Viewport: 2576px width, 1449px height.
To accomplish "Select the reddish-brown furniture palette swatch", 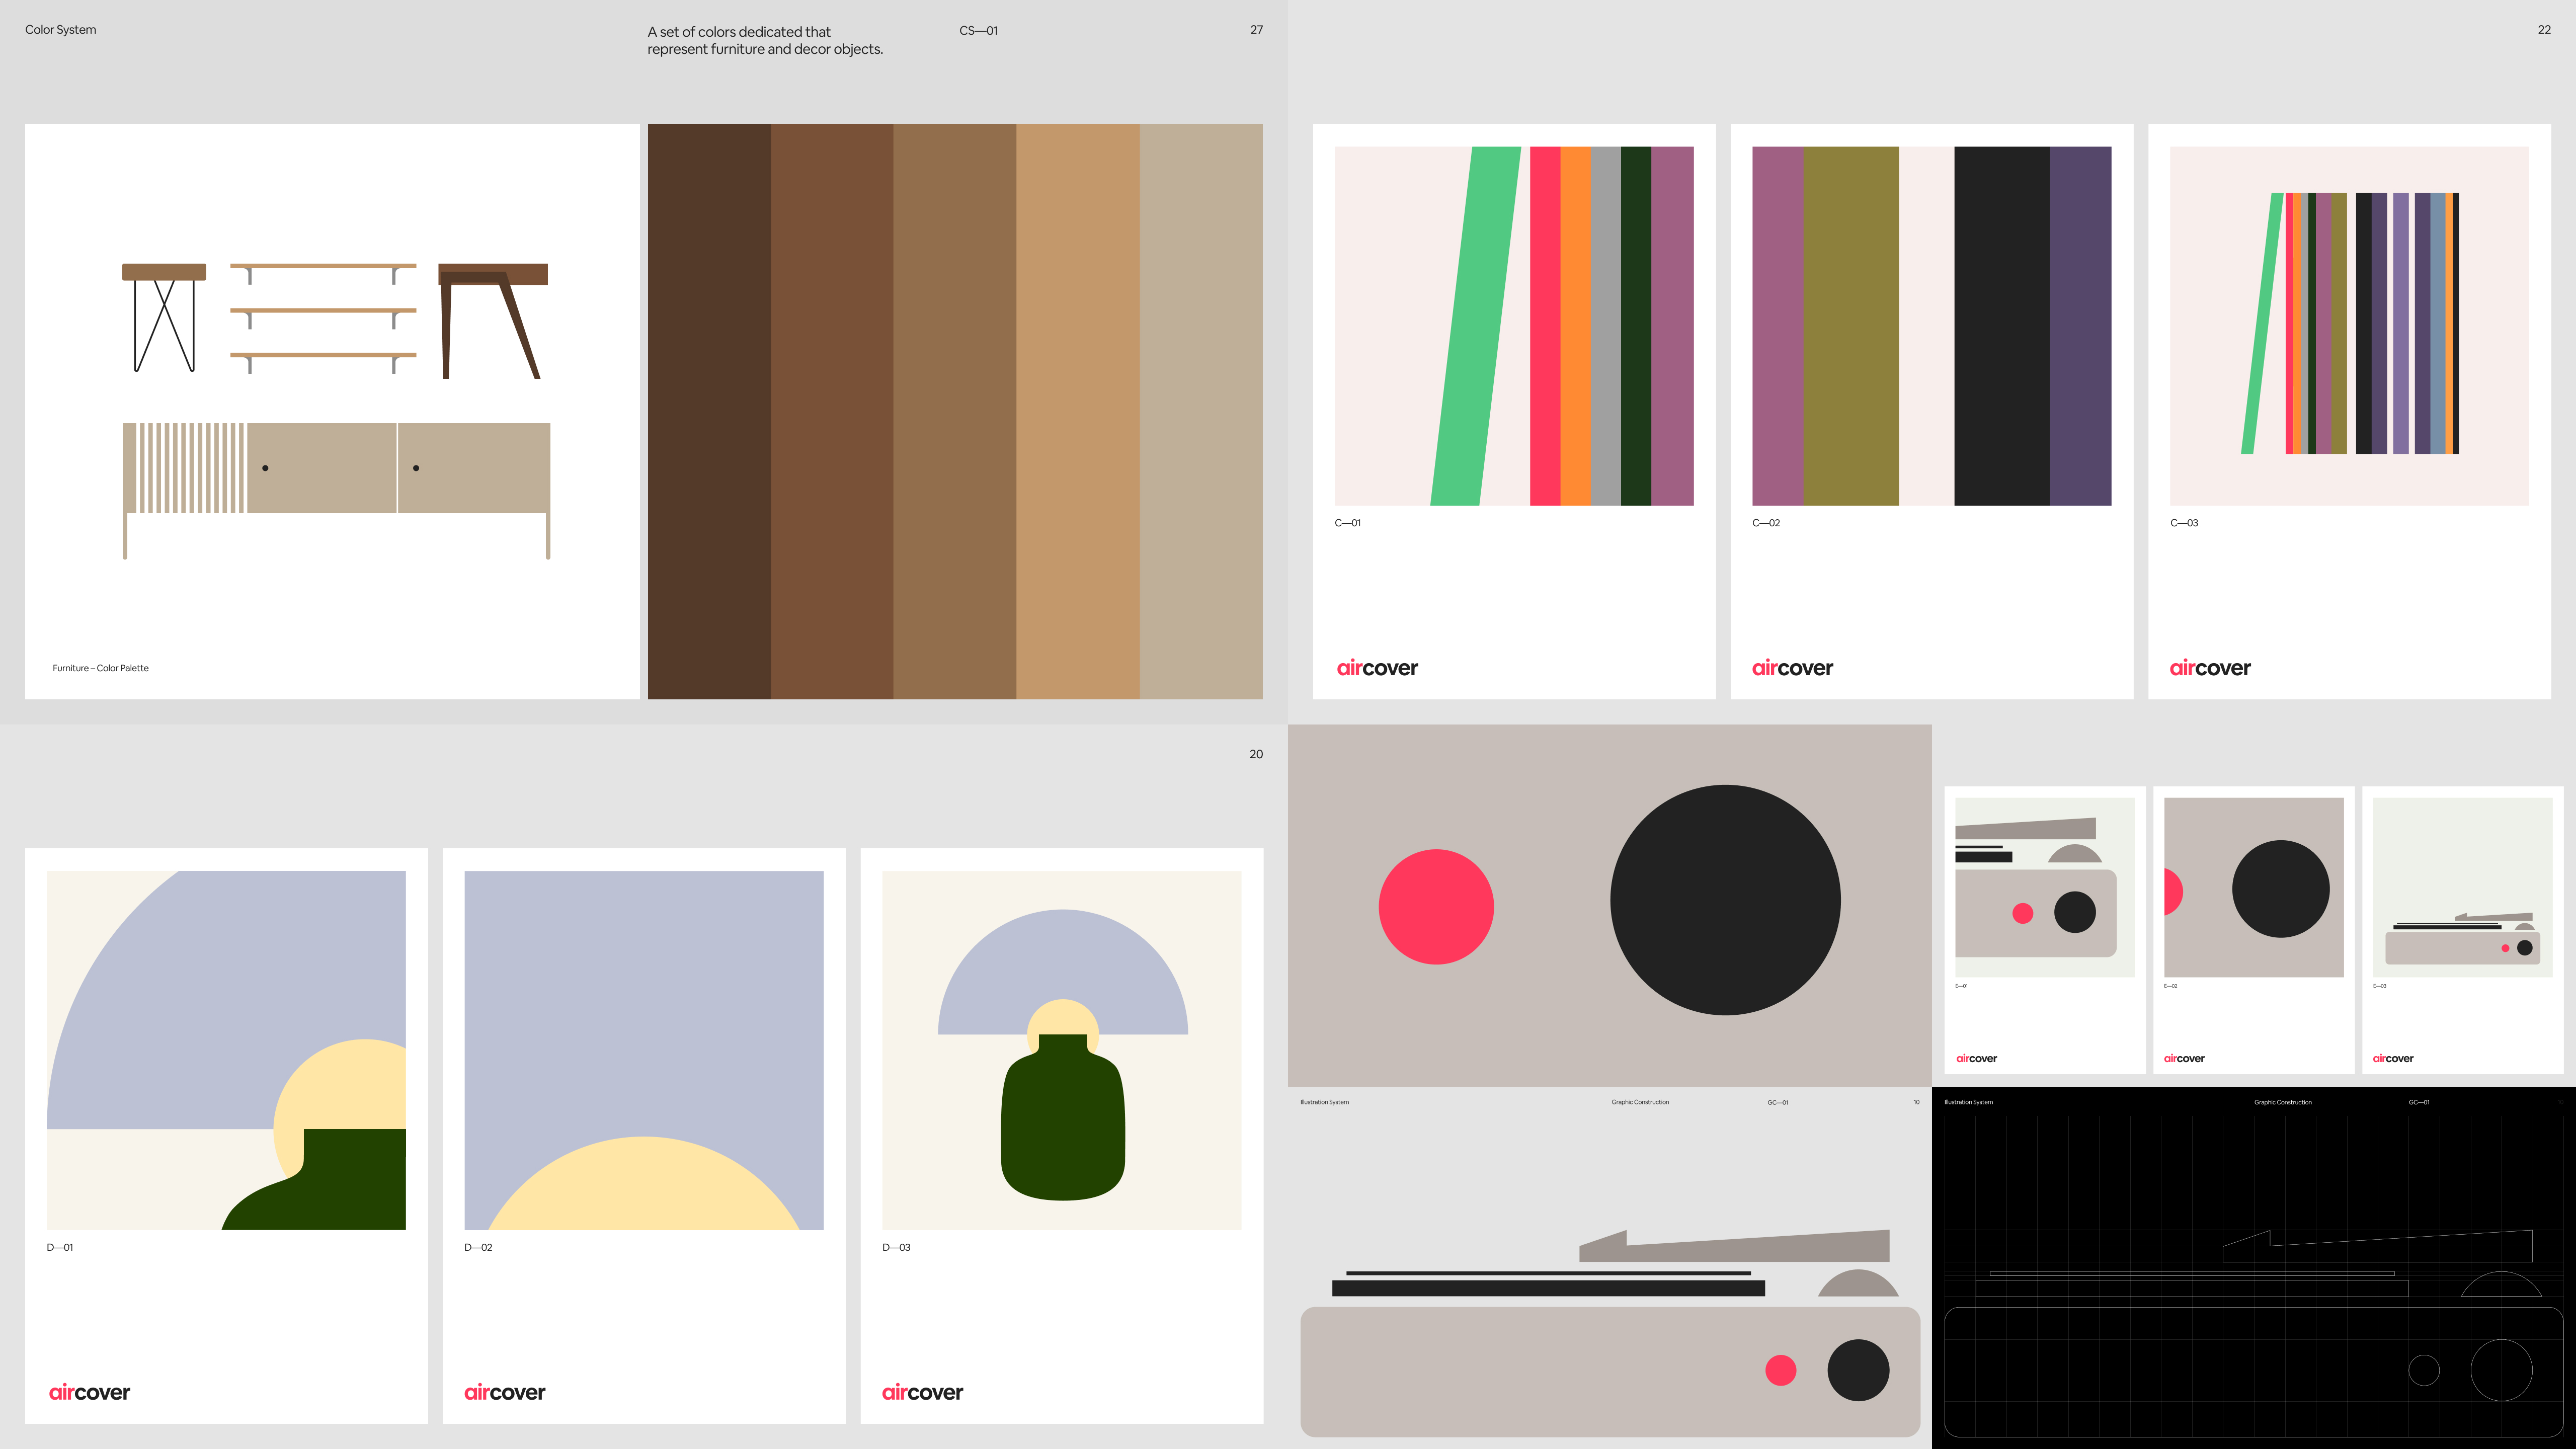I will 832,411.
